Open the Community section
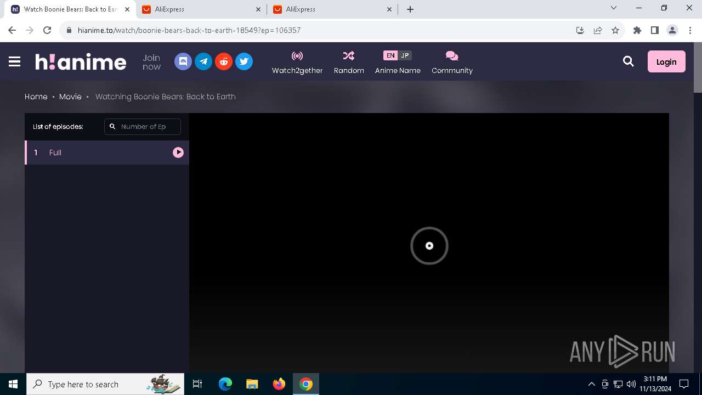 click(x=452, y=62)
